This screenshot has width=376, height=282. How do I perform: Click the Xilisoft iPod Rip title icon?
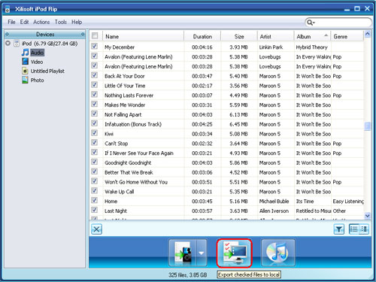[x=8, y=9]
